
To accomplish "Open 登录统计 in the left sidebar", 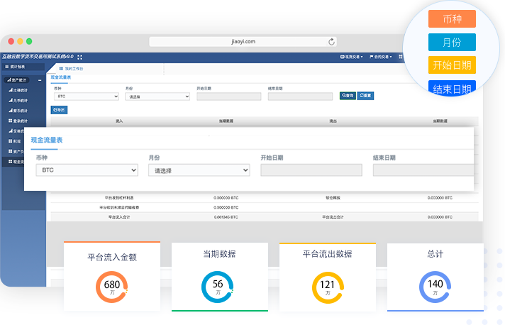I will (19, 121).
